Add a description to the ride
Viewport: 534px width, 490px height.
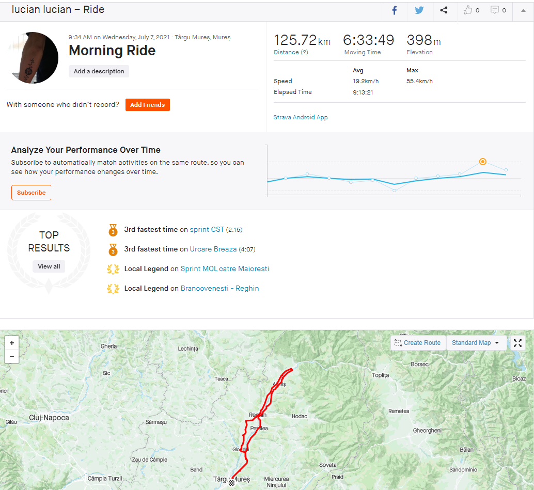(99, 71)
